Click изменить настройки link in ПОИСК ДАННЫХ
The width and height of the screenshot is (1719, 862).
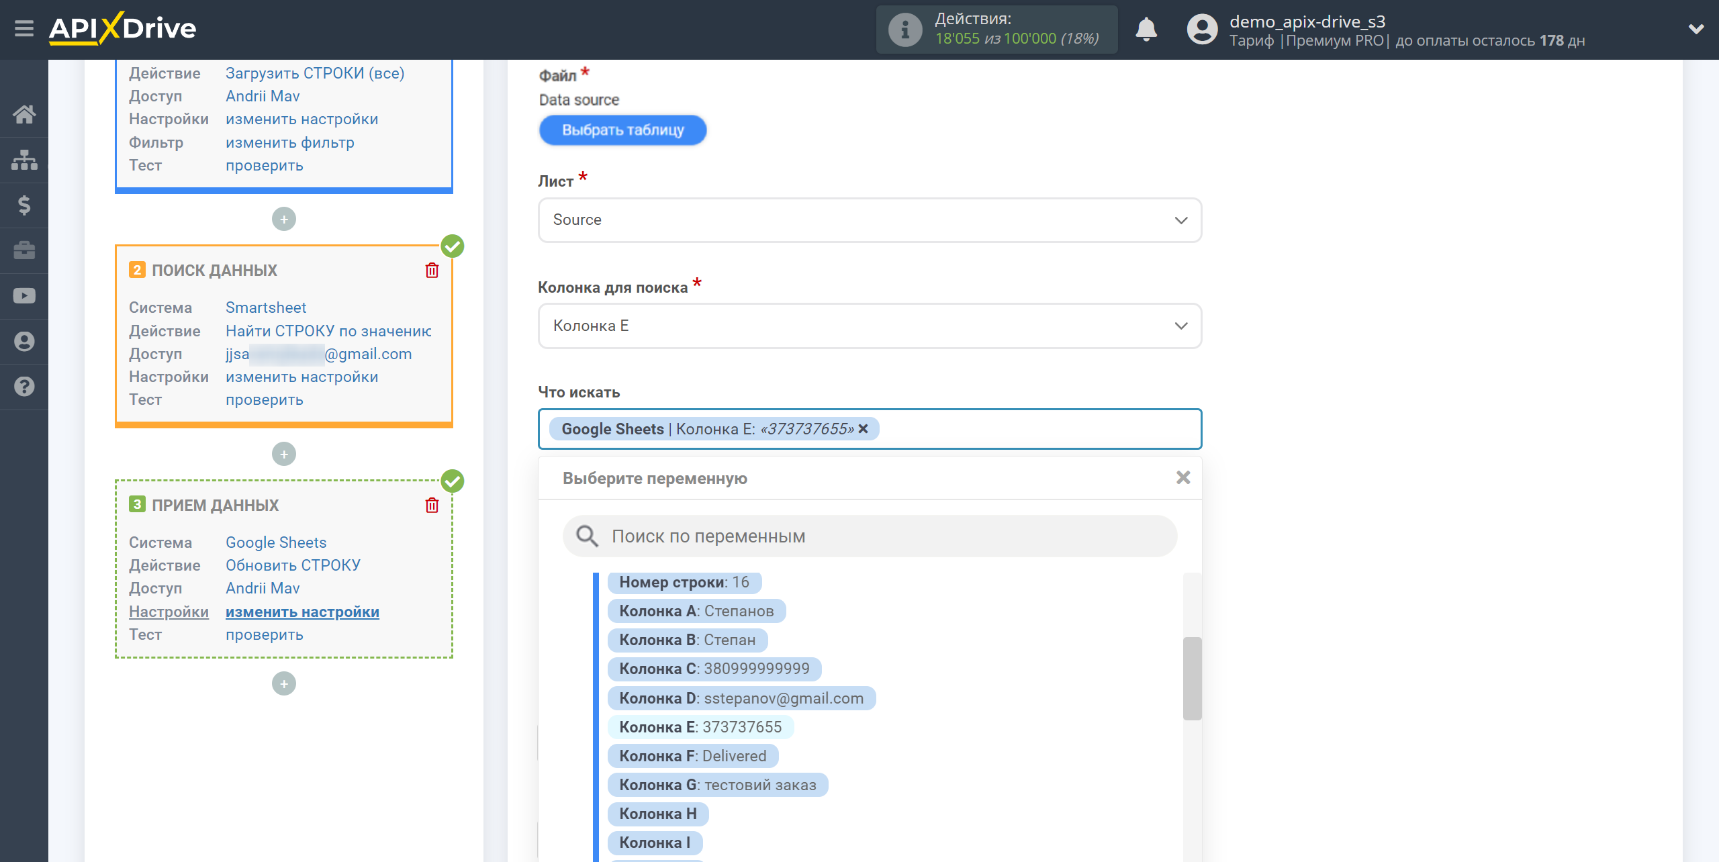301,376
